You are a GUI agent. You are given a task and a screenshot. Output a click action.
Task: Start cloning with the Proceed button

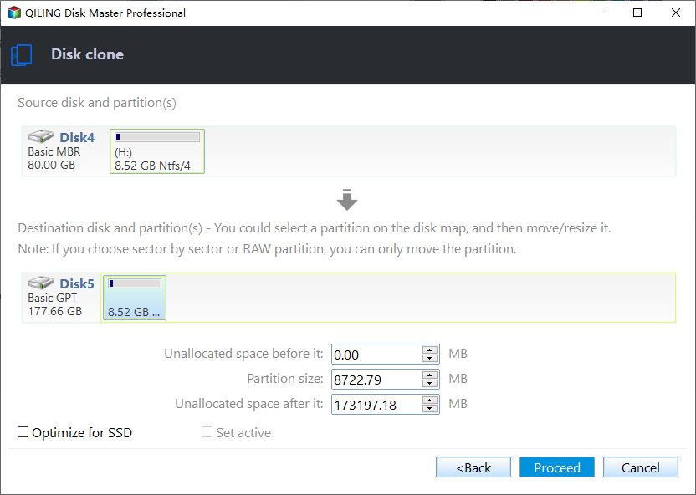click(x=557, y=467)
